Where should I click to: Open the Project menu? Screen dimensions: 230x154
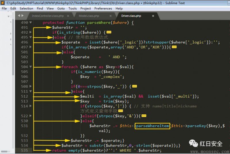85,9
